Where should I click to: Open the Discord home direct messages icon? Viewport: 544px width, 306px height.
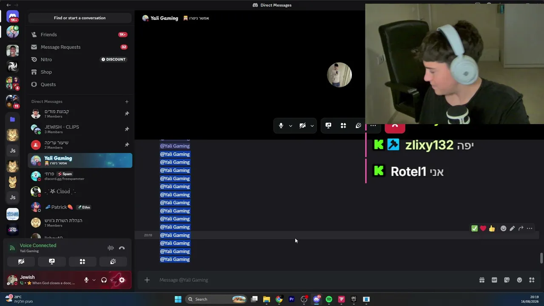point(13,16)
